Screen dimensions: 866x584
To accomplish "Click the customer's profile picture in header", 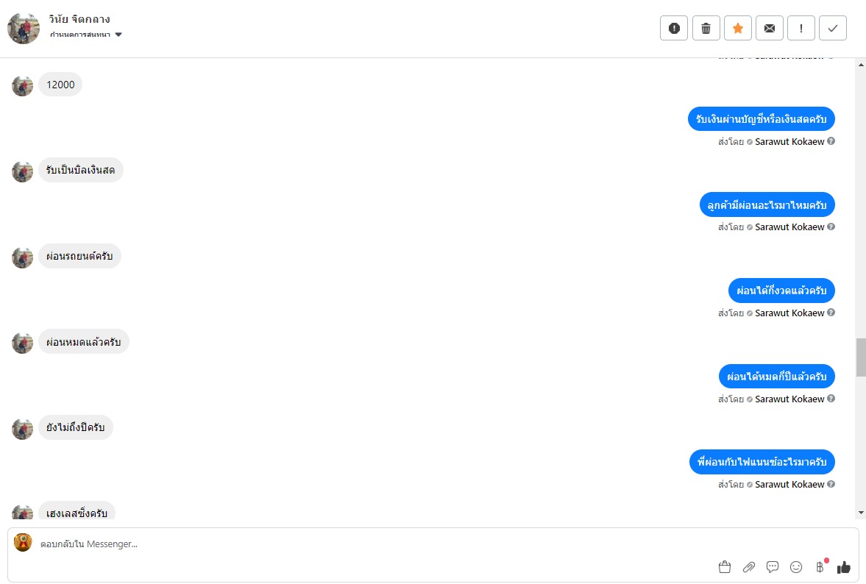I will [24, 28].
